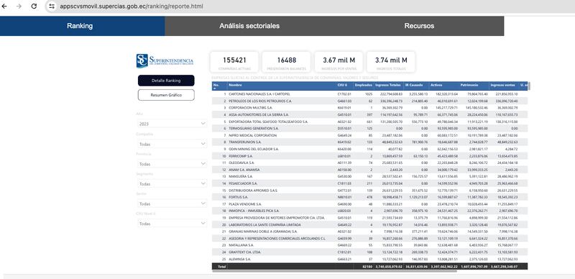Select row MANSUERA S.A.
This screenshot has width=575, height=279.
pos(369,177)
